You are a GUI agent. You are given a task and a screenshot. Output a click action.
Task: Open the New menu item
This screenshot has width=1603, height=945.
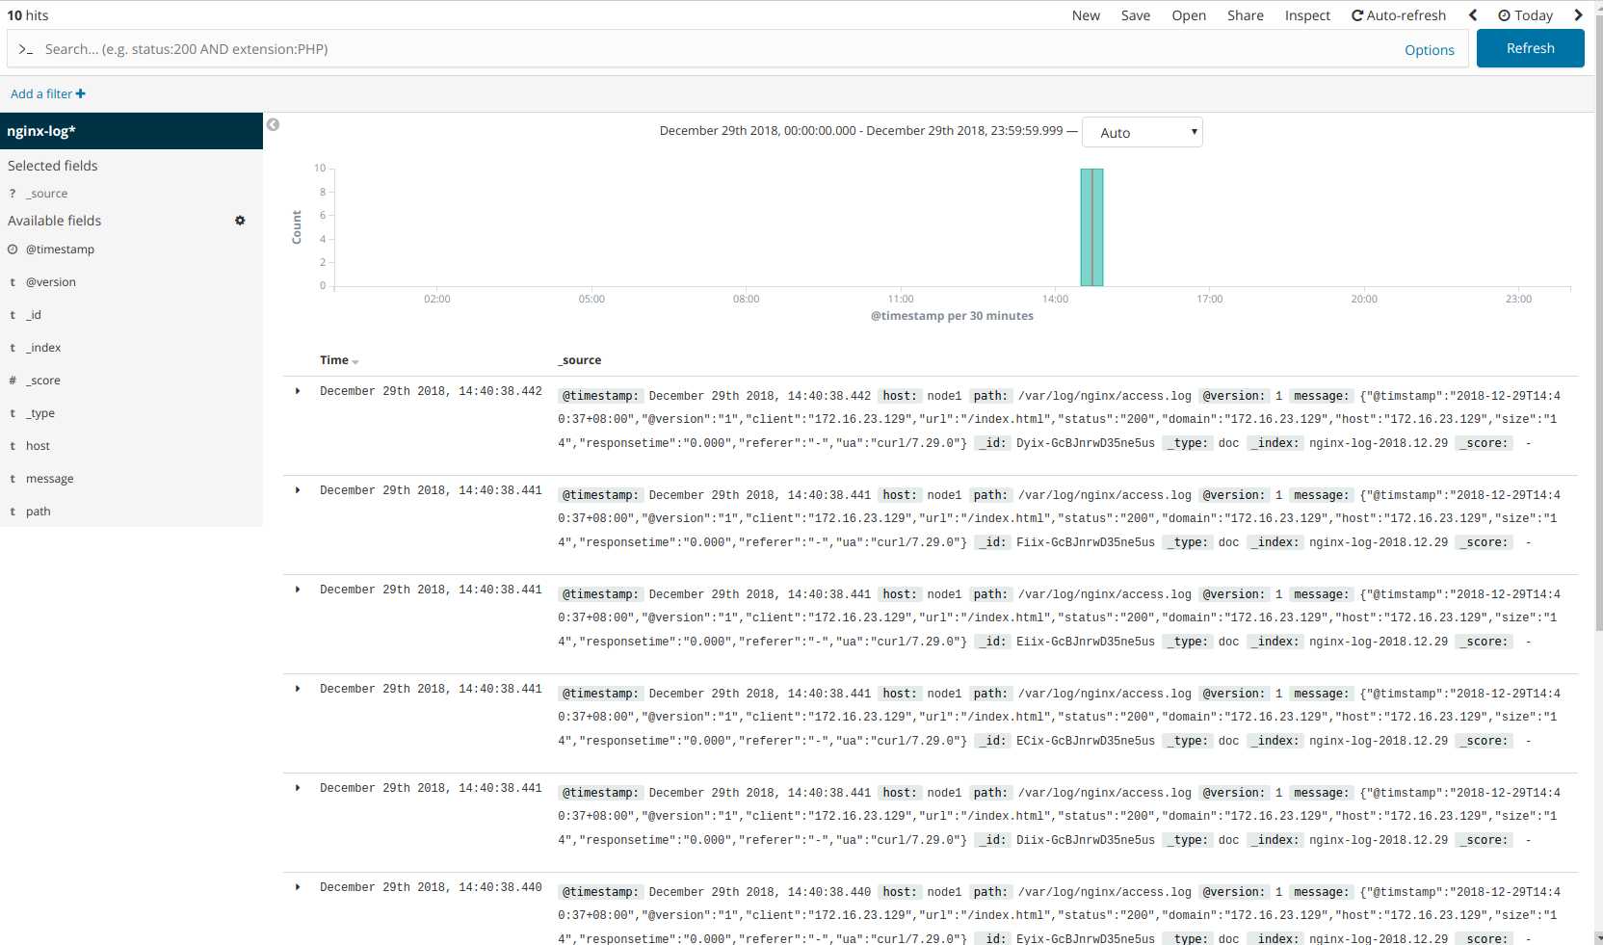point(1086,15)
